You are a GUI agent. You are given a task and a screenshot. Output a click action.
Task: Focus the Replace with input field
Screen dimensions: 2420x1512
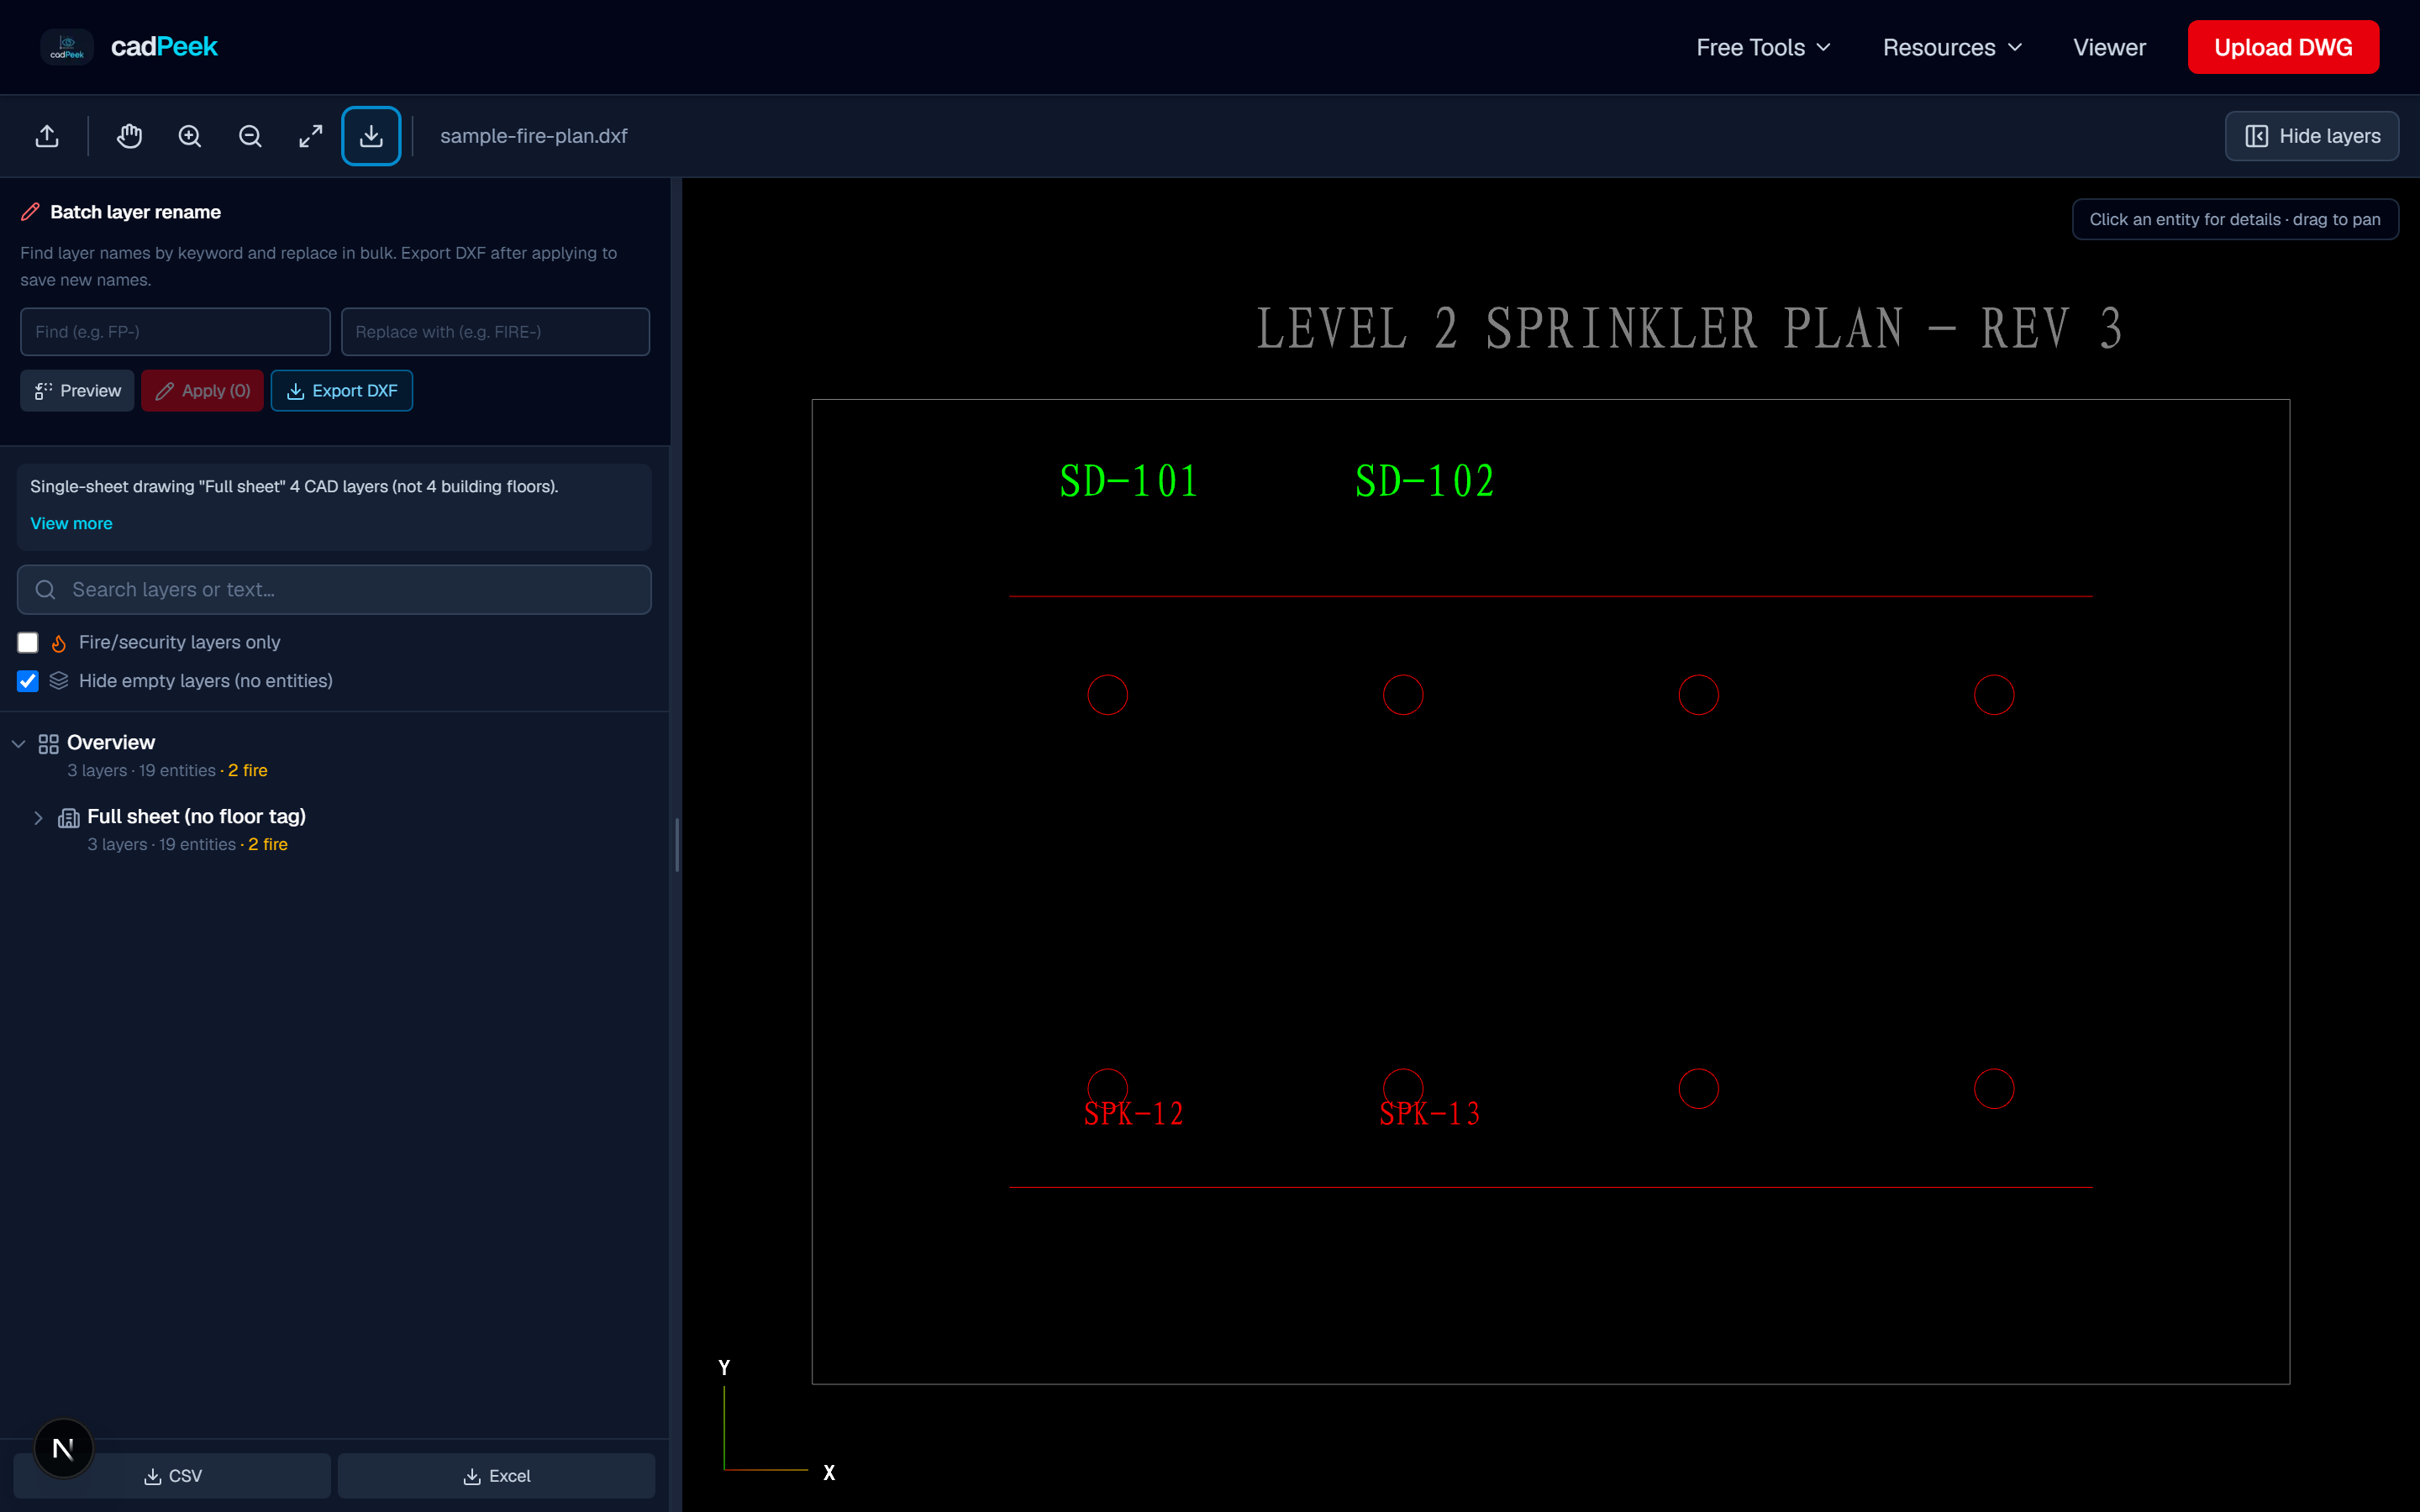[495, 332]
